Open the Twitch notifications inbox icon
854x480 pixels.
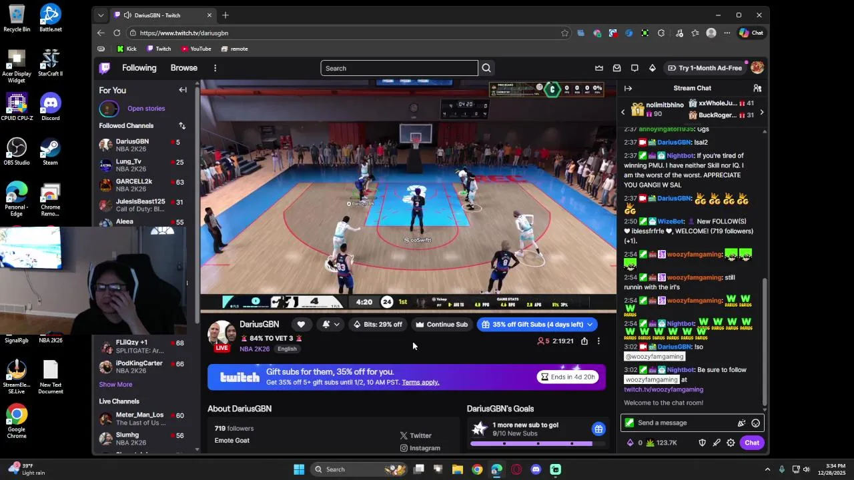point(616,68)
